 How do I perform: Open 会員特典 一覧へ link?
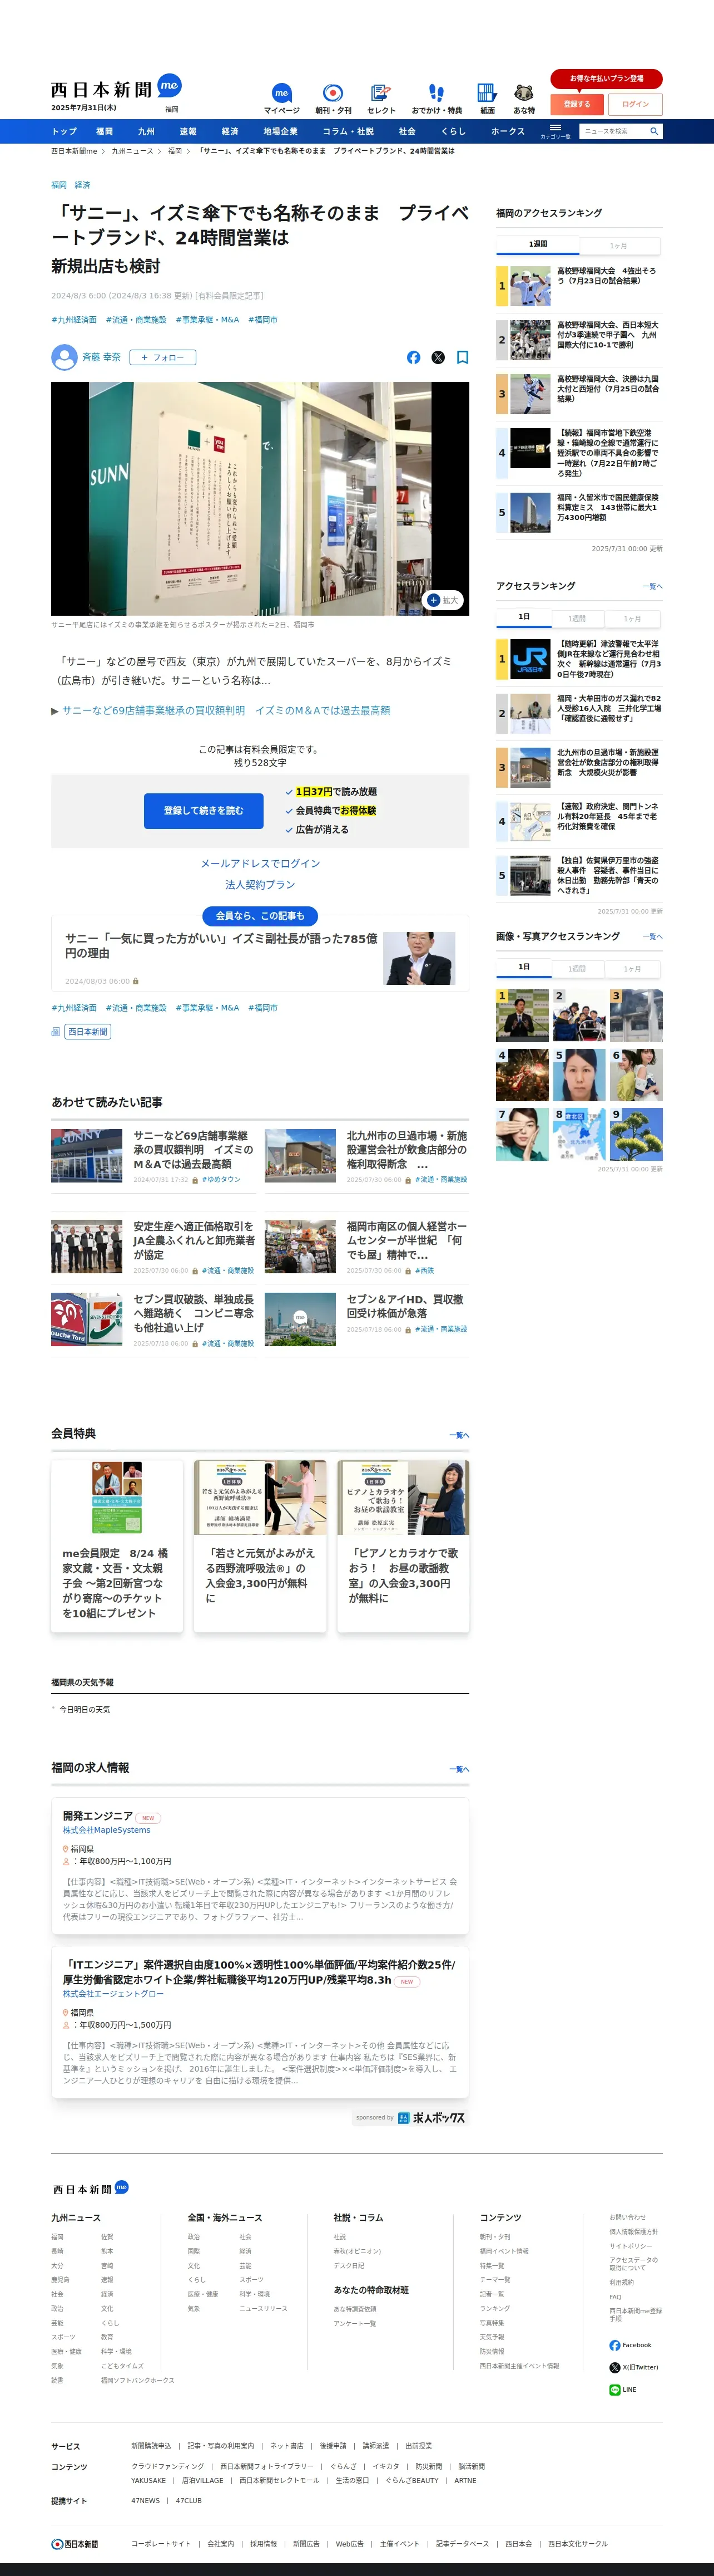(x=459, y=1435)
